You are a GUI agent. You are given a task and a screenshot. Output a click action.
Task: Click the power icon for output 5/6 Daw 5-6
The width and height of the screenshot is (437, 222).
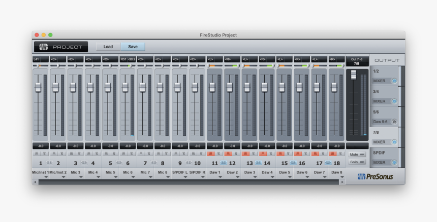click(394, 122)
